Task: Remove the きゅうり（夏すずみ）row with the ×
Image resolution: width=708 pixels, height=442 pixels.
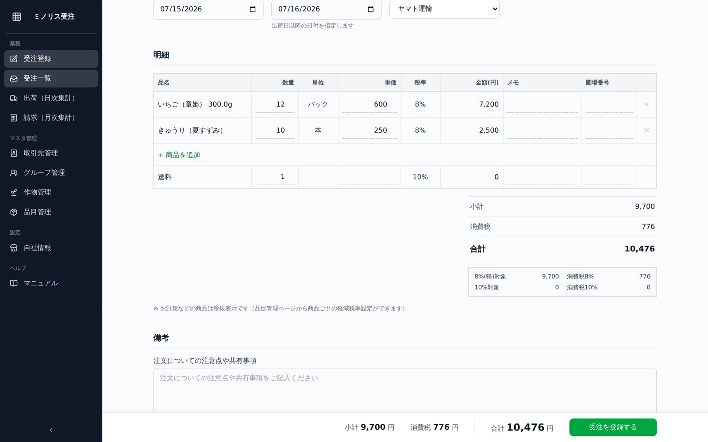Action: (646, 130)
